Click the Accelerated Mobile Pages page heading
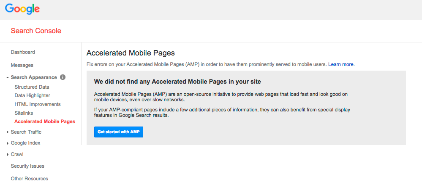 pyautogui.click(x=131, y=53)
